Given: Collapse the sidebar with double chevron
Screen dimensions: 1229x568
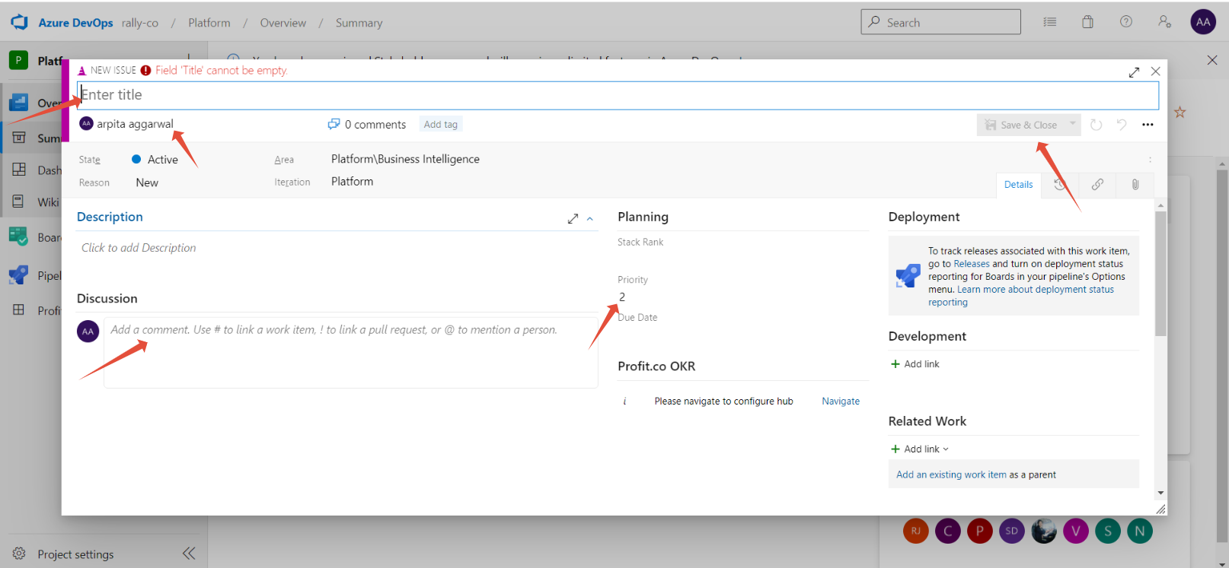Looking at the screenshot, I should [x=189, y=554].
